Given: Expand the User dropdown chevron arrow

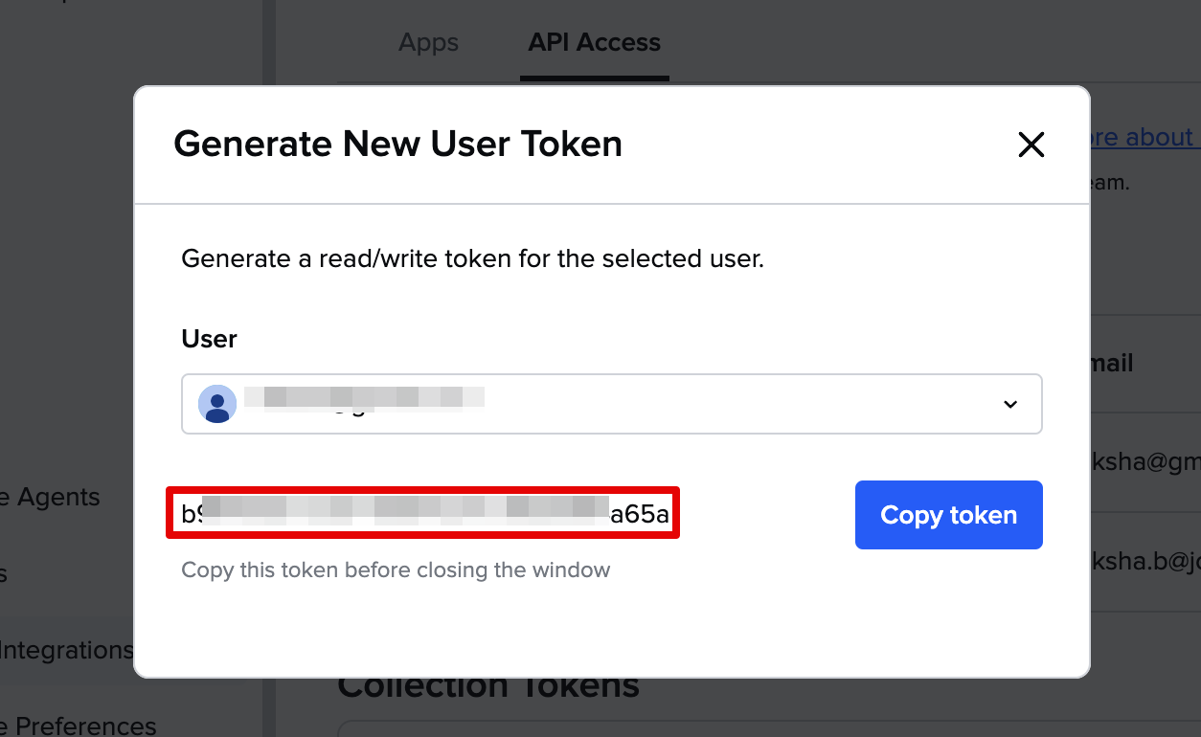Looking at the screenshot, I should [1009, 404].
